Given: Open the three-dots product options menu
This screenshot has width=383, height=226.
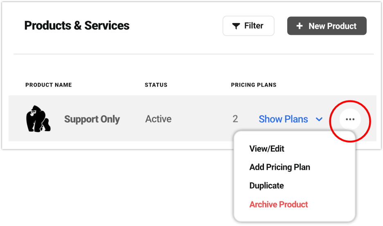Looking at the screenshot, I should point(350,119).
